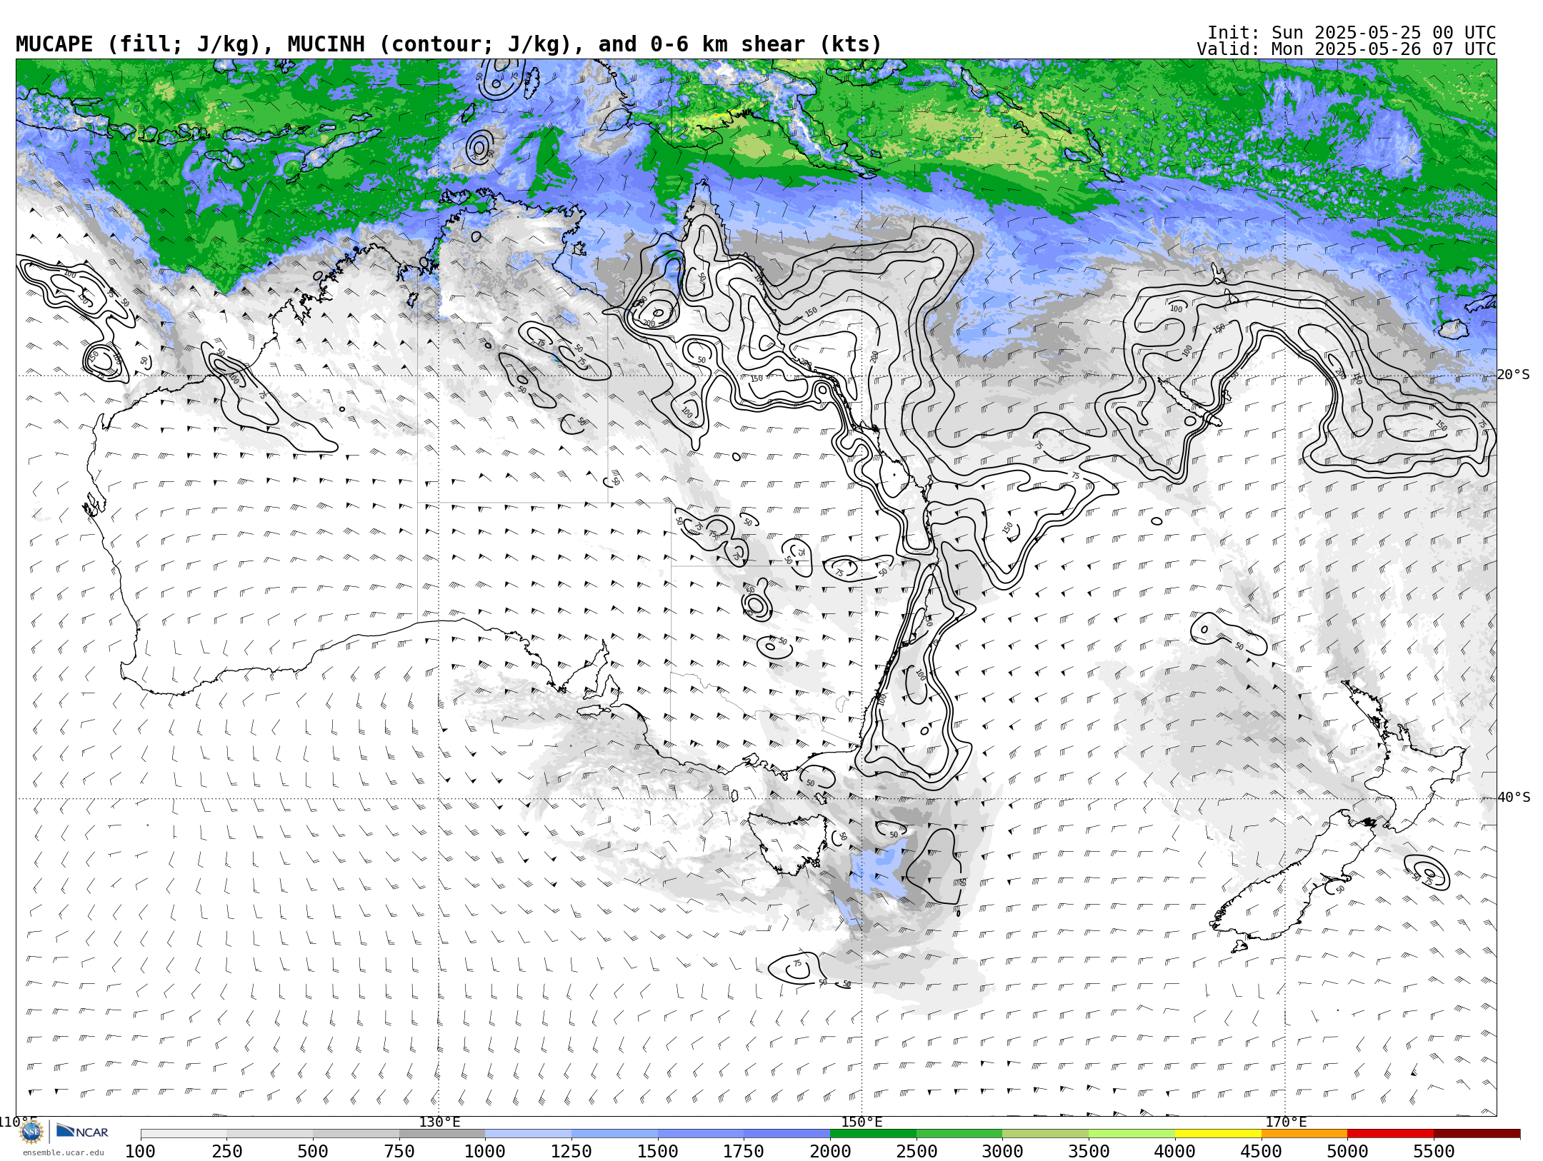The image size is (1543, 1161).
Task: Click Tasmania on the map
Action: pyautogui.click(x=789, y=843)
